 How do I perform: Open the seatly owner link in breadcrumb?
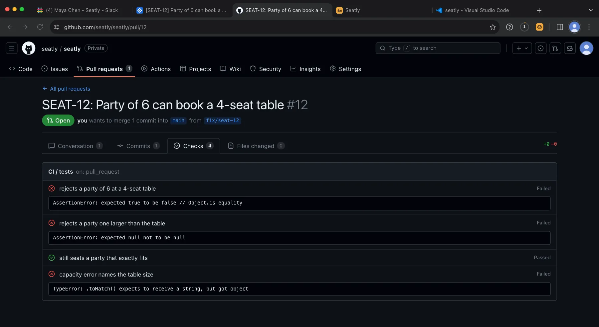point(50,49)
